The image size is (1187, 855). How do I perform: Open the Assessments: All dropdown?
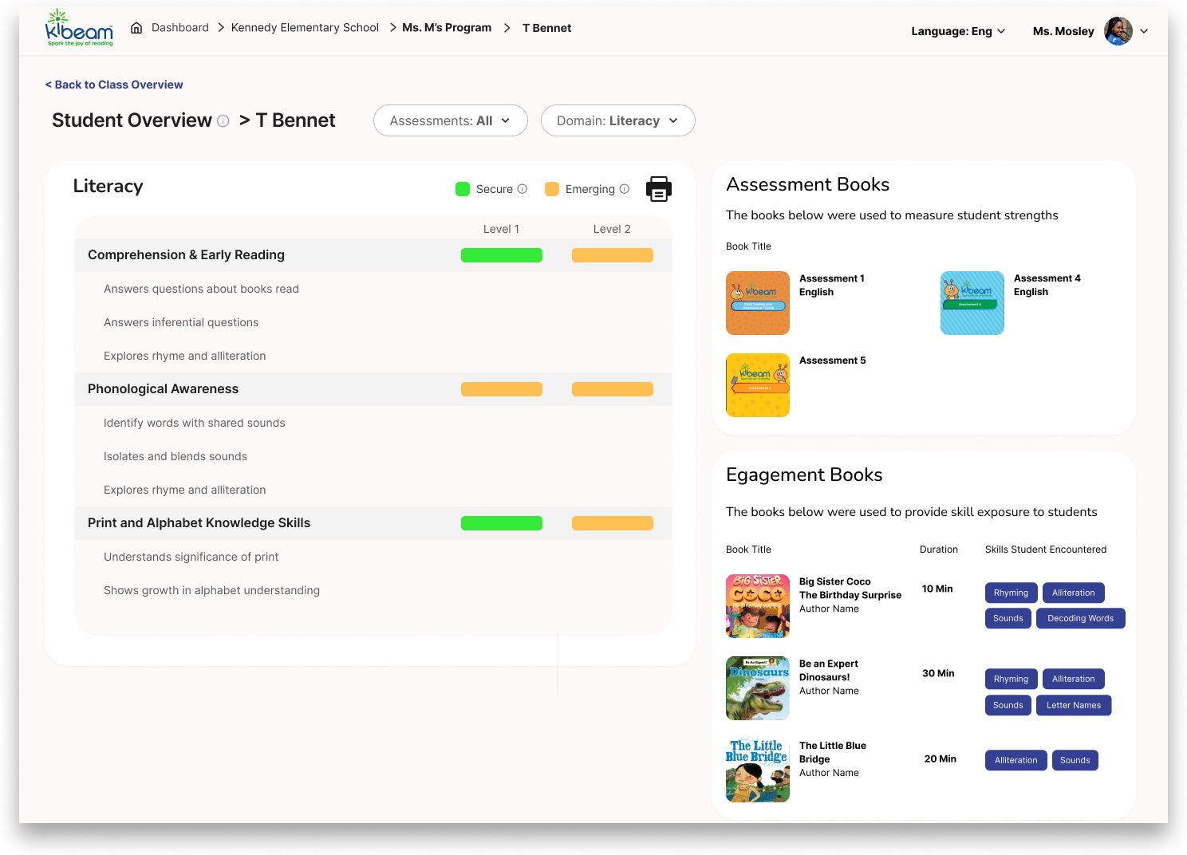pyautogui.click(x=450, y=120)
